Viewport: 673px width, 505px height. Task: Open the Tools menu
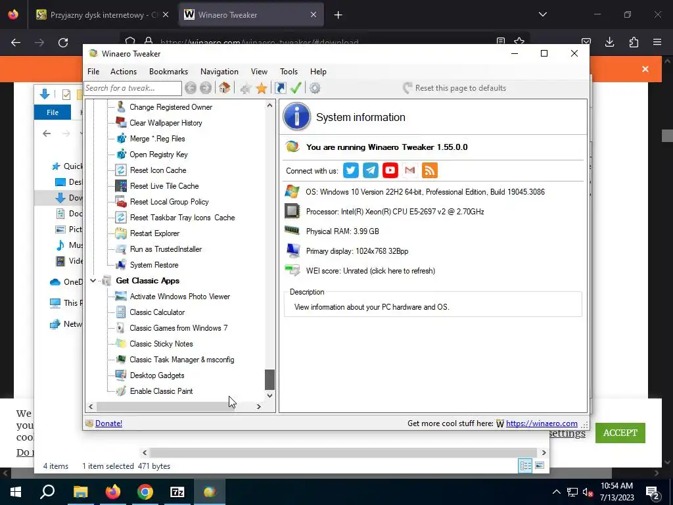pos(289,72)
